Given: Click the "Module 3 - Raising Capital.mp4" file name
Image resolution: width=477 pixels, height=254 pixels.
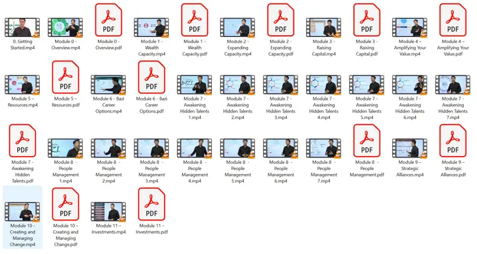Looking at the screenshot, I should click(x=324, y=48).
